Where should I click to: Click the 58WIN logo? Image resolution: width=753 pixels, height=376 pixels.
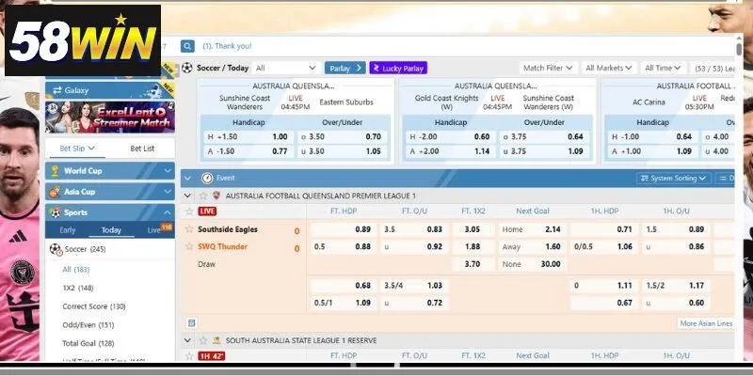(83, 40)
